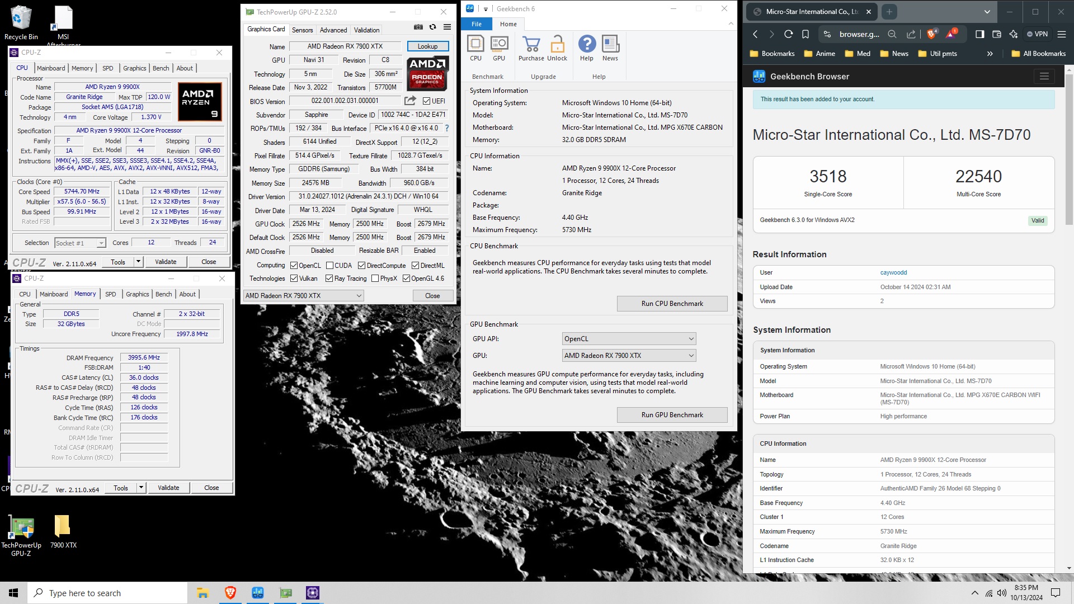Click the Geekbench CPU benchmark icon
Image resolution: width=1074 pixels, height=604 pixels.
(475, 48)
